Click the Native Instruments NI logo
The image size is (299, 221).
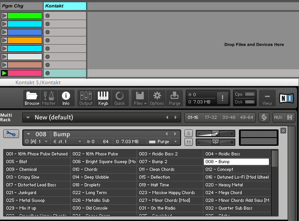point(286,98)
